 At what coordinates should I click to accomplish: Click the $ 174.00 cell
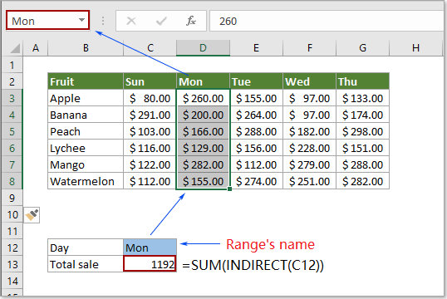pos(362,115)
